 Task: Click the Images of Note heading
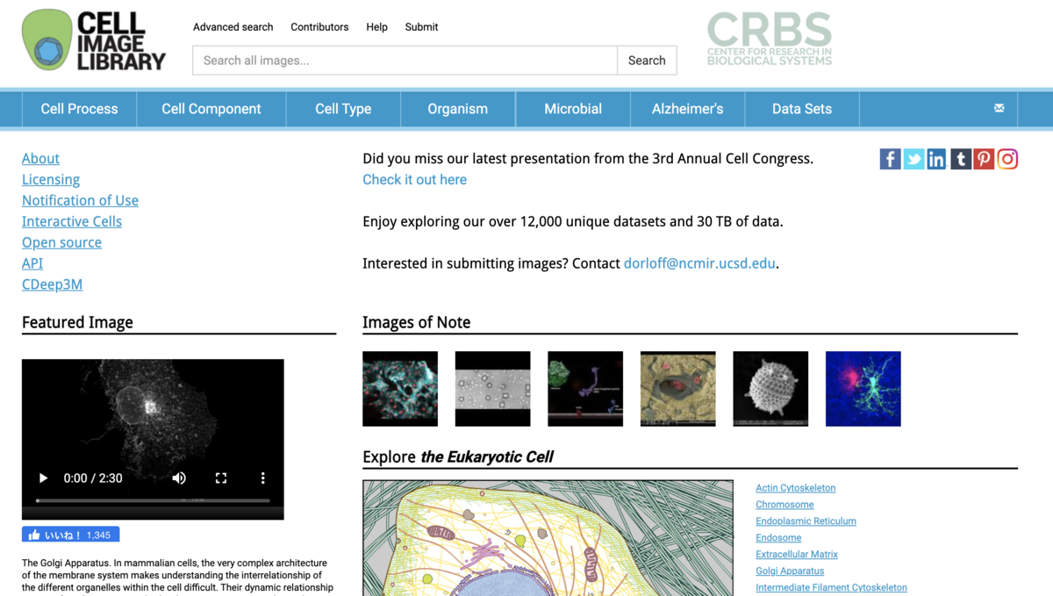pos(417,322)
